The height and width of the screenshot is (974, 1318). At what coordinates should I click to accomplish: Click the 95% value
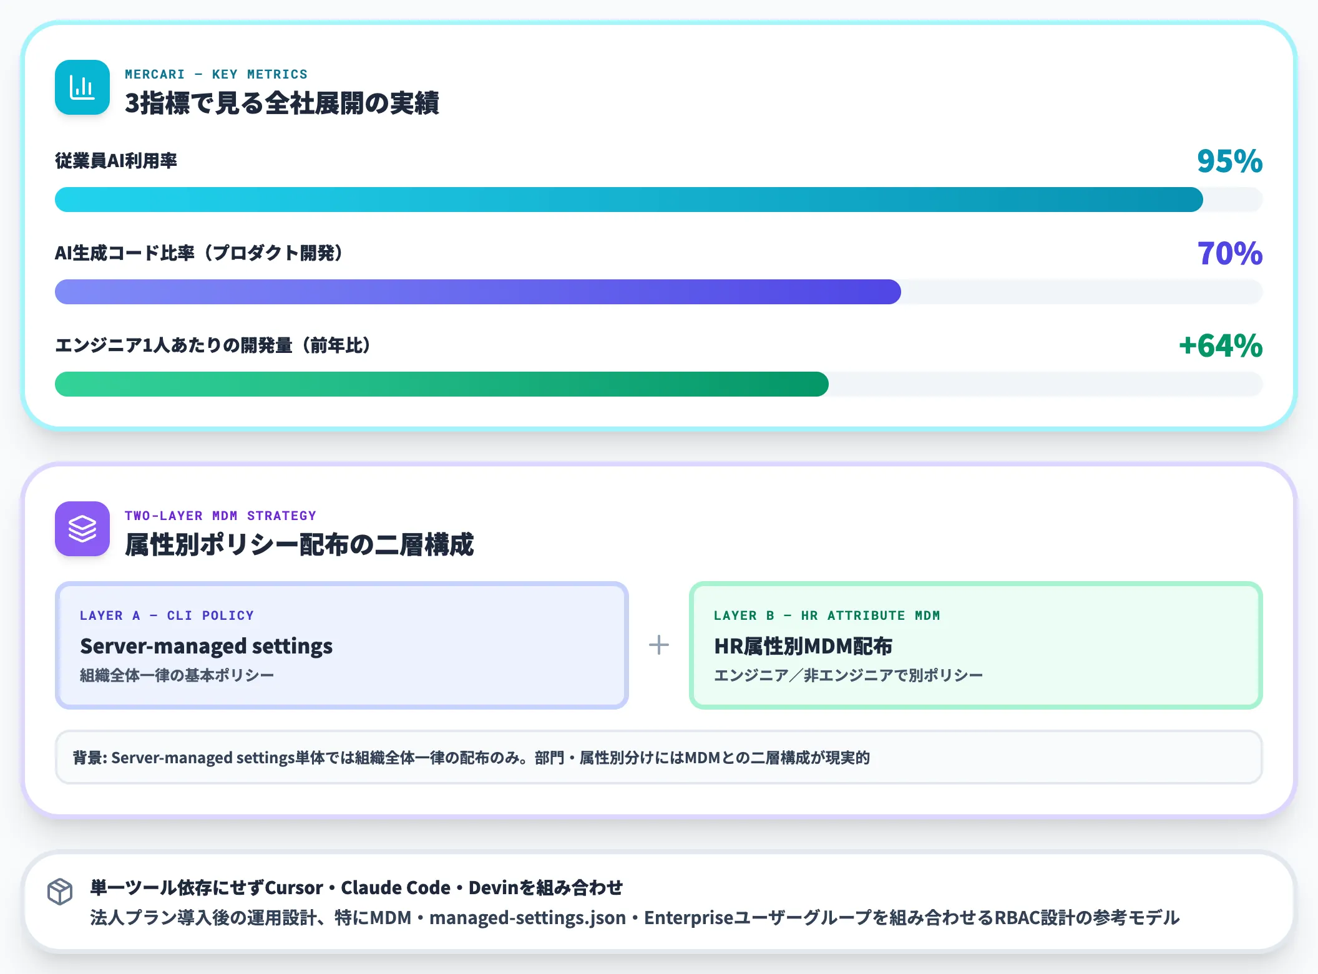[x=1230, y=161]
